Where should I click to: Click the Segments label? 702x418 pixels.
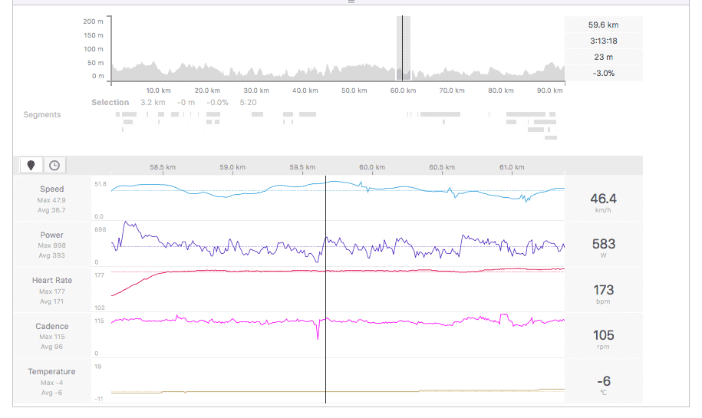coord(42,115)
